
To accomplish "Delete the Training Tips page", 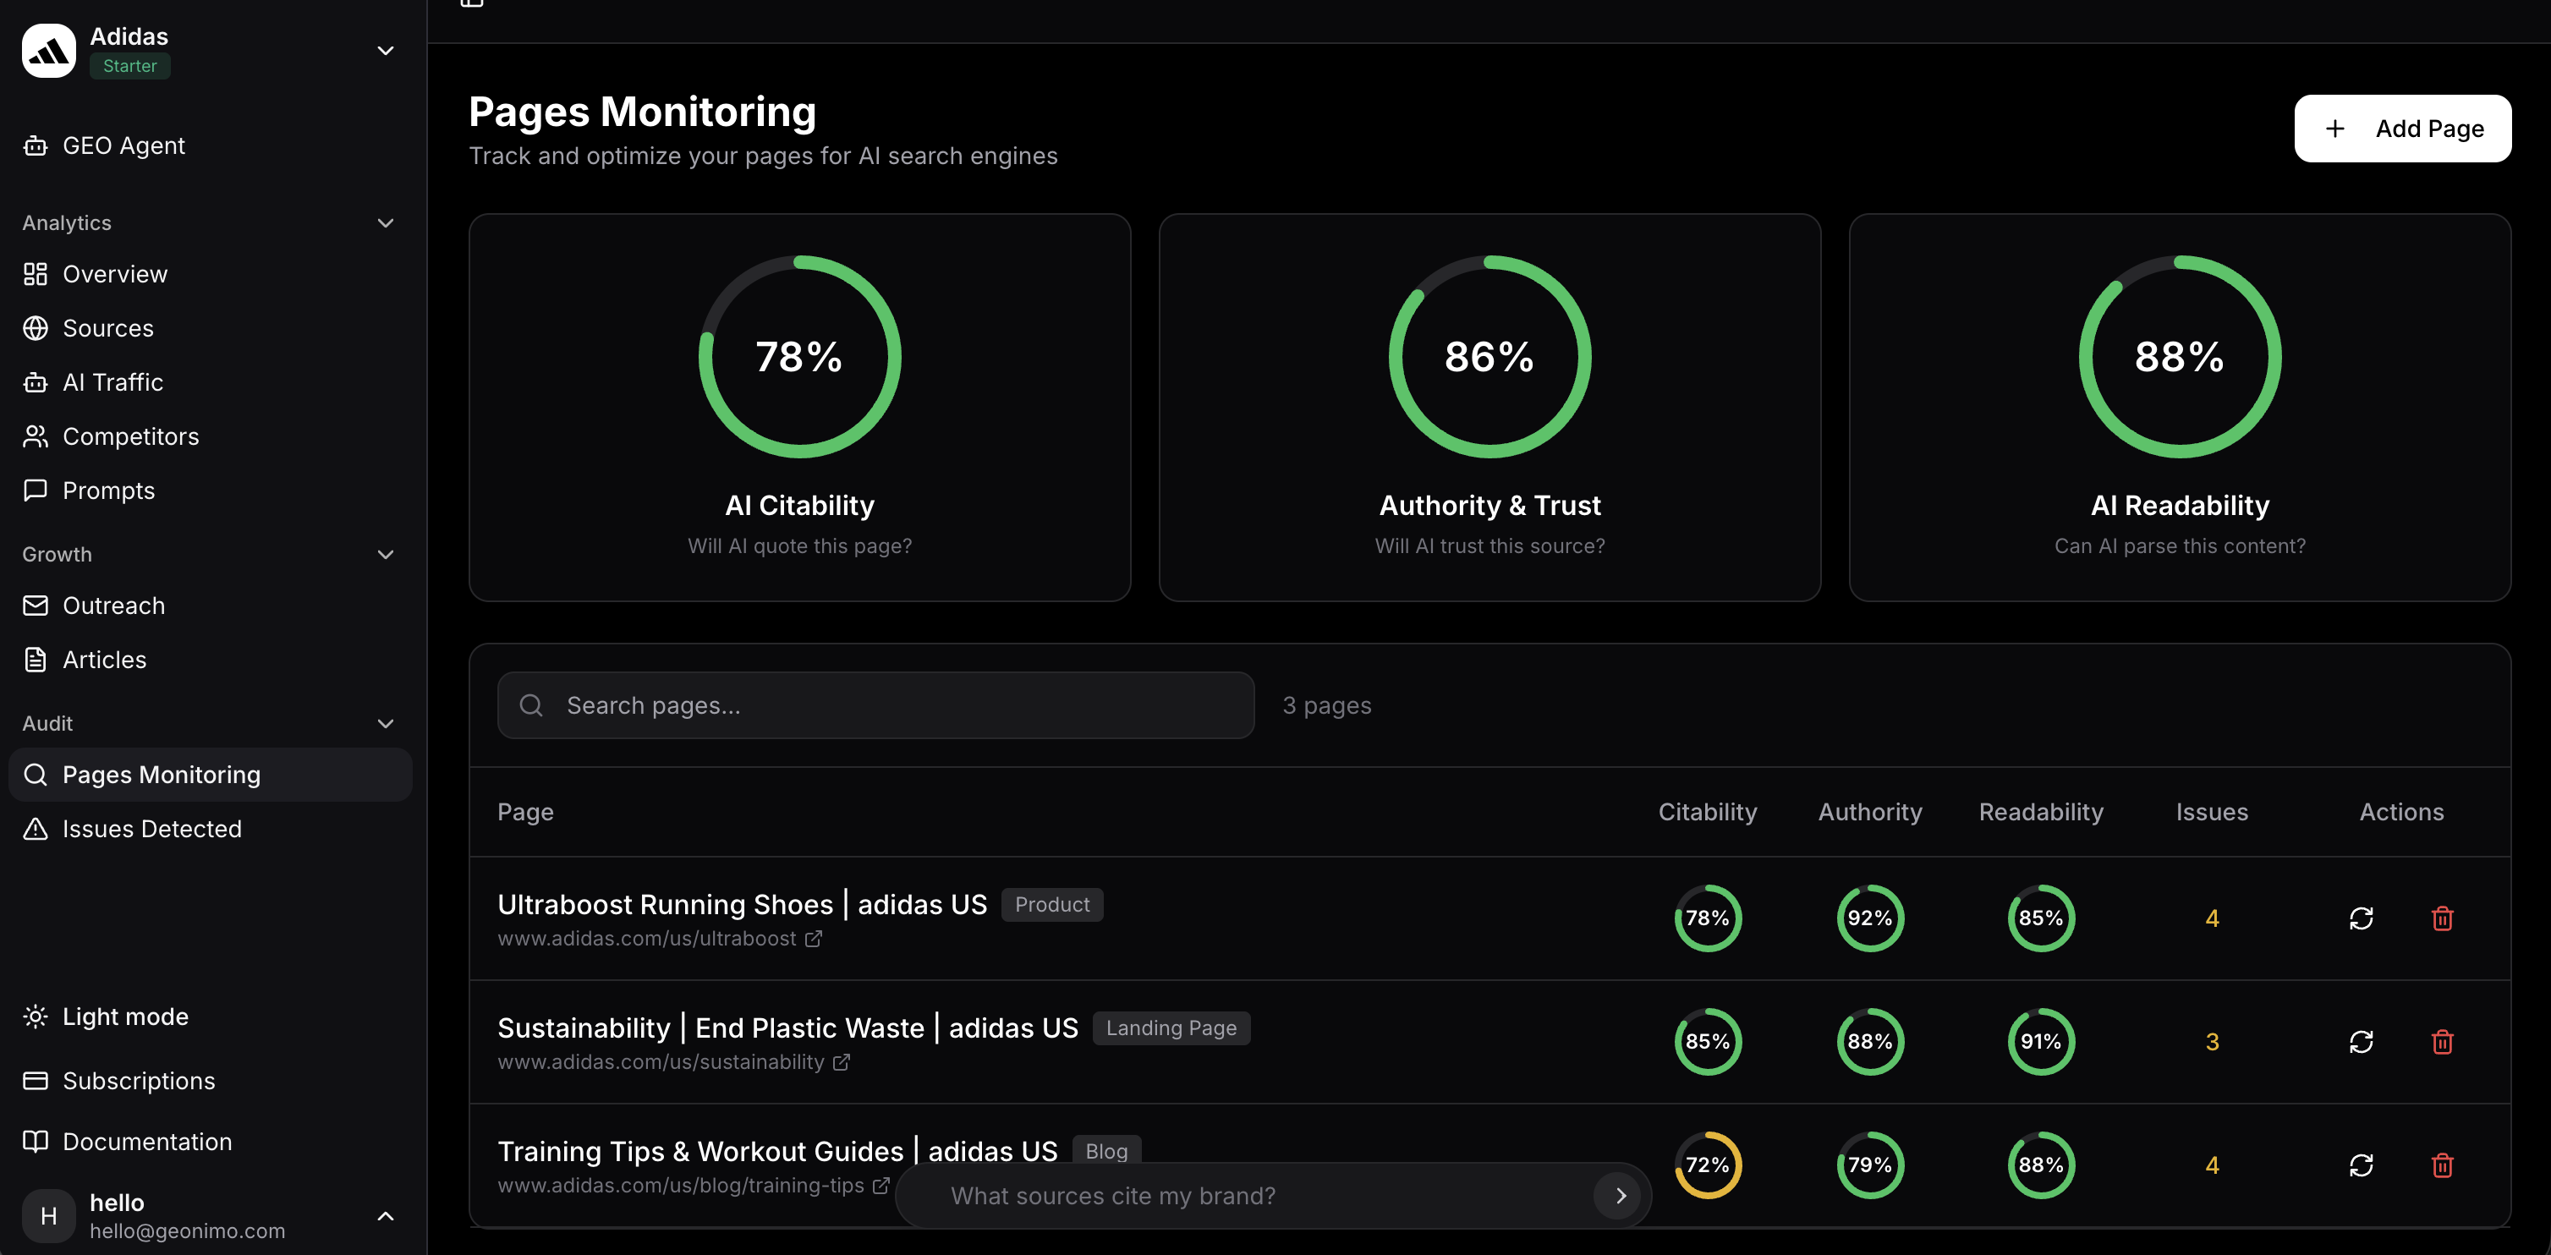I will click(2442, 1165).
